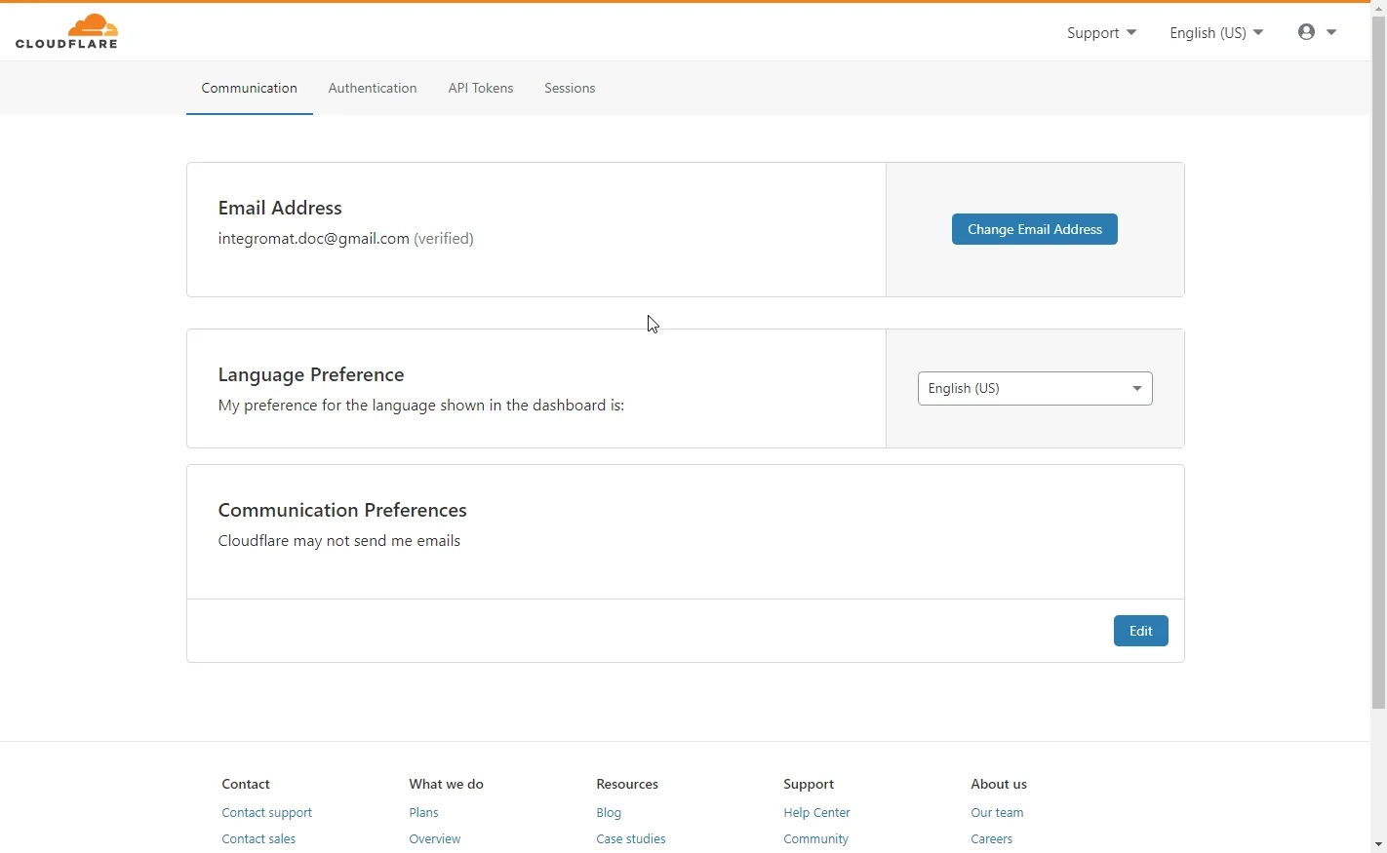The width and height of the screenshot is (1387, 853).
Task: Click the Support footer heading
Action: click(809, 784)
